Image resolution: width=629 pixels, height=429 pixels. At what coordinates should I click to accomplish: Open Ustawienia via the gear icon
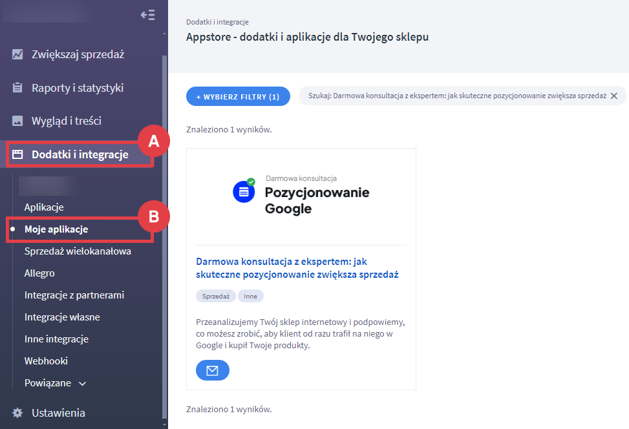[19, 412]
